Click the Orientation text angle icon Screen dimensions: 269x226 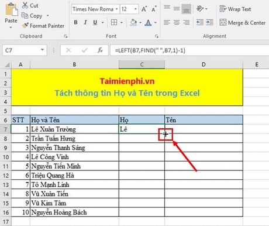(200, 9)
